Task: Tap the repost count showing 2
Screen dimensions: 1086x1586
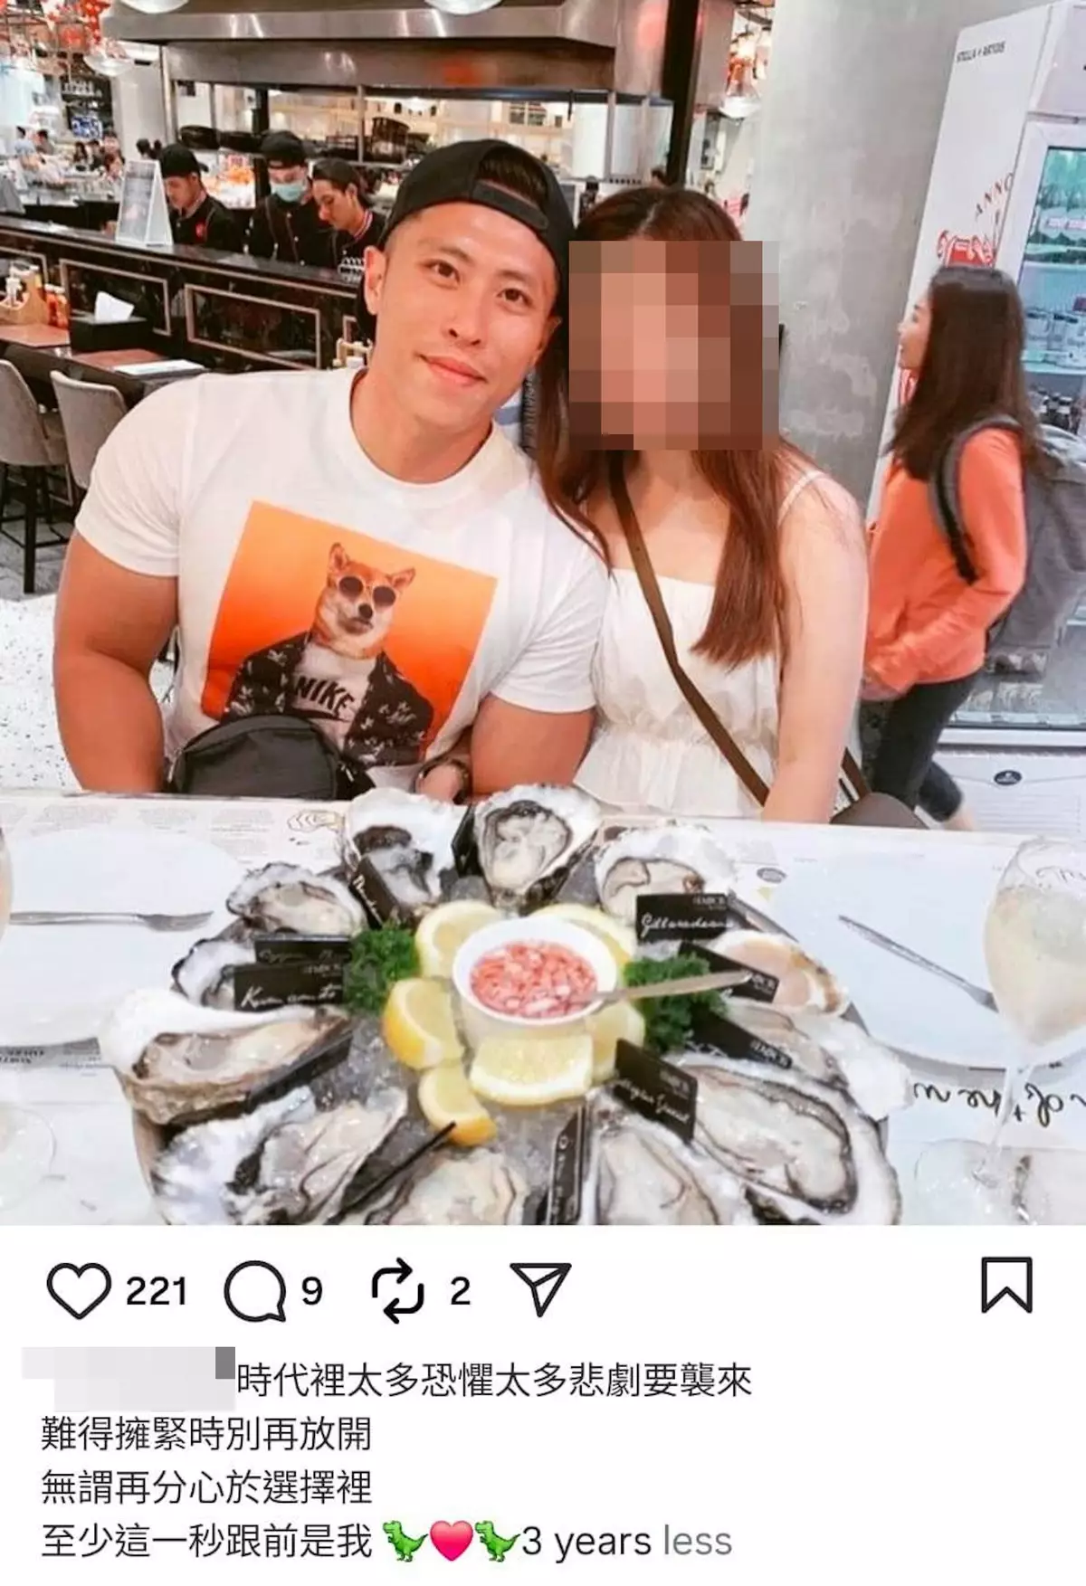Action: click(x=460, y=1291)
